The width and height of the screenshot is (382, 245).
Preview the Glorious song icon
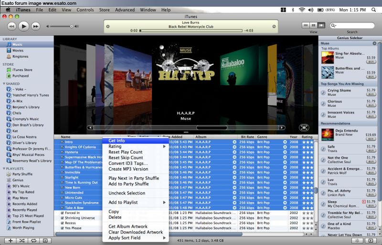[x=323, y=103]
